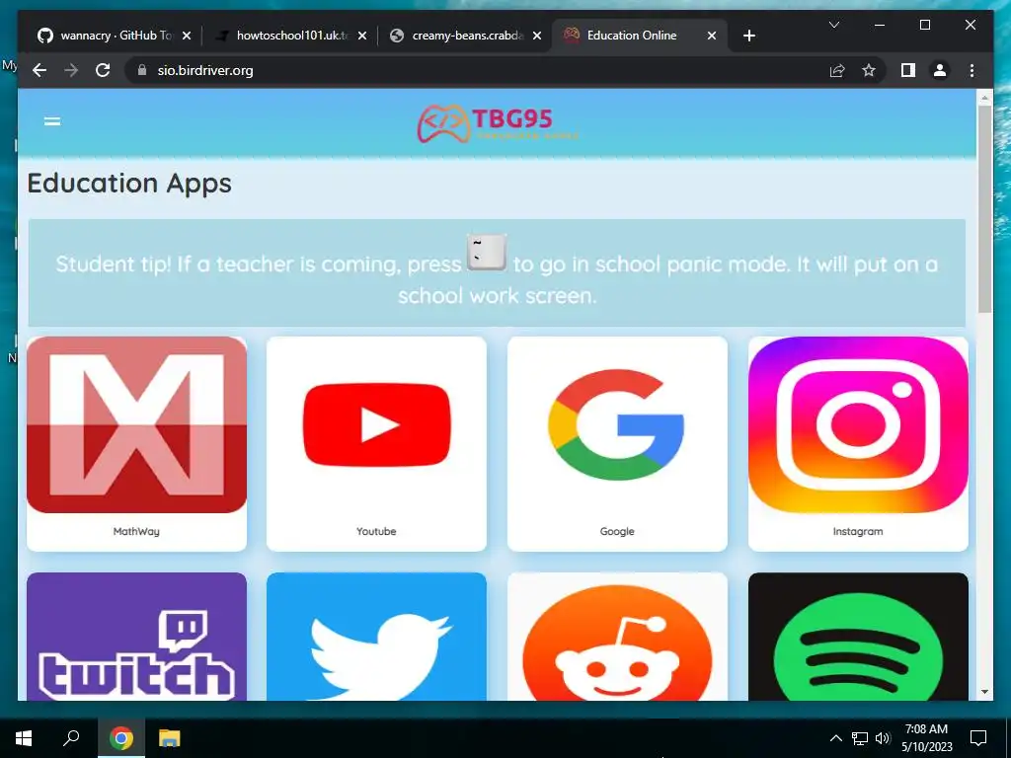Click the Instagram label text
This screenshot has width=1011, height=758.
pyautogui.click(x=858, y=531)
